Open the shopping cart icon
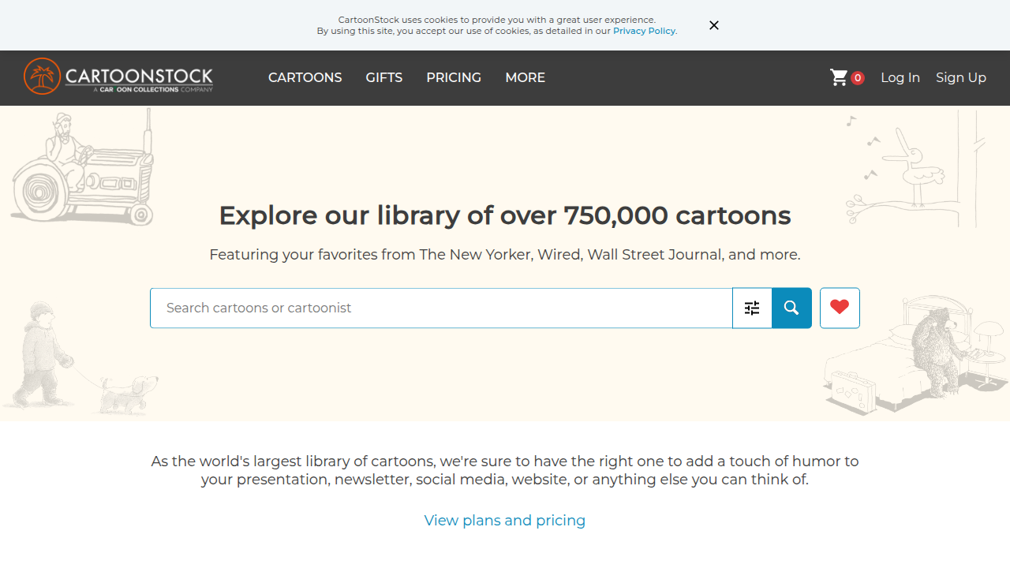 pos(839,77)
